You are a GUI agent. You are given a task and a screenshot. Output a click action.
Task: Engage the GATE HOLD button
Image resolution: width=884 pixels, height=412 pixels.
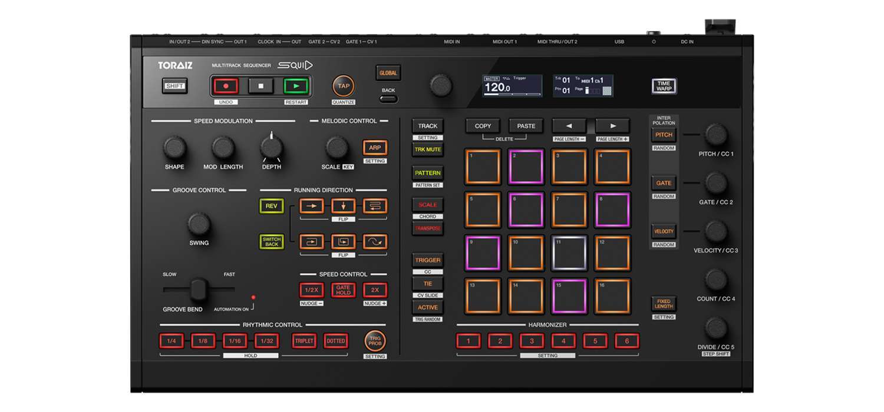[x=344, y=290]
